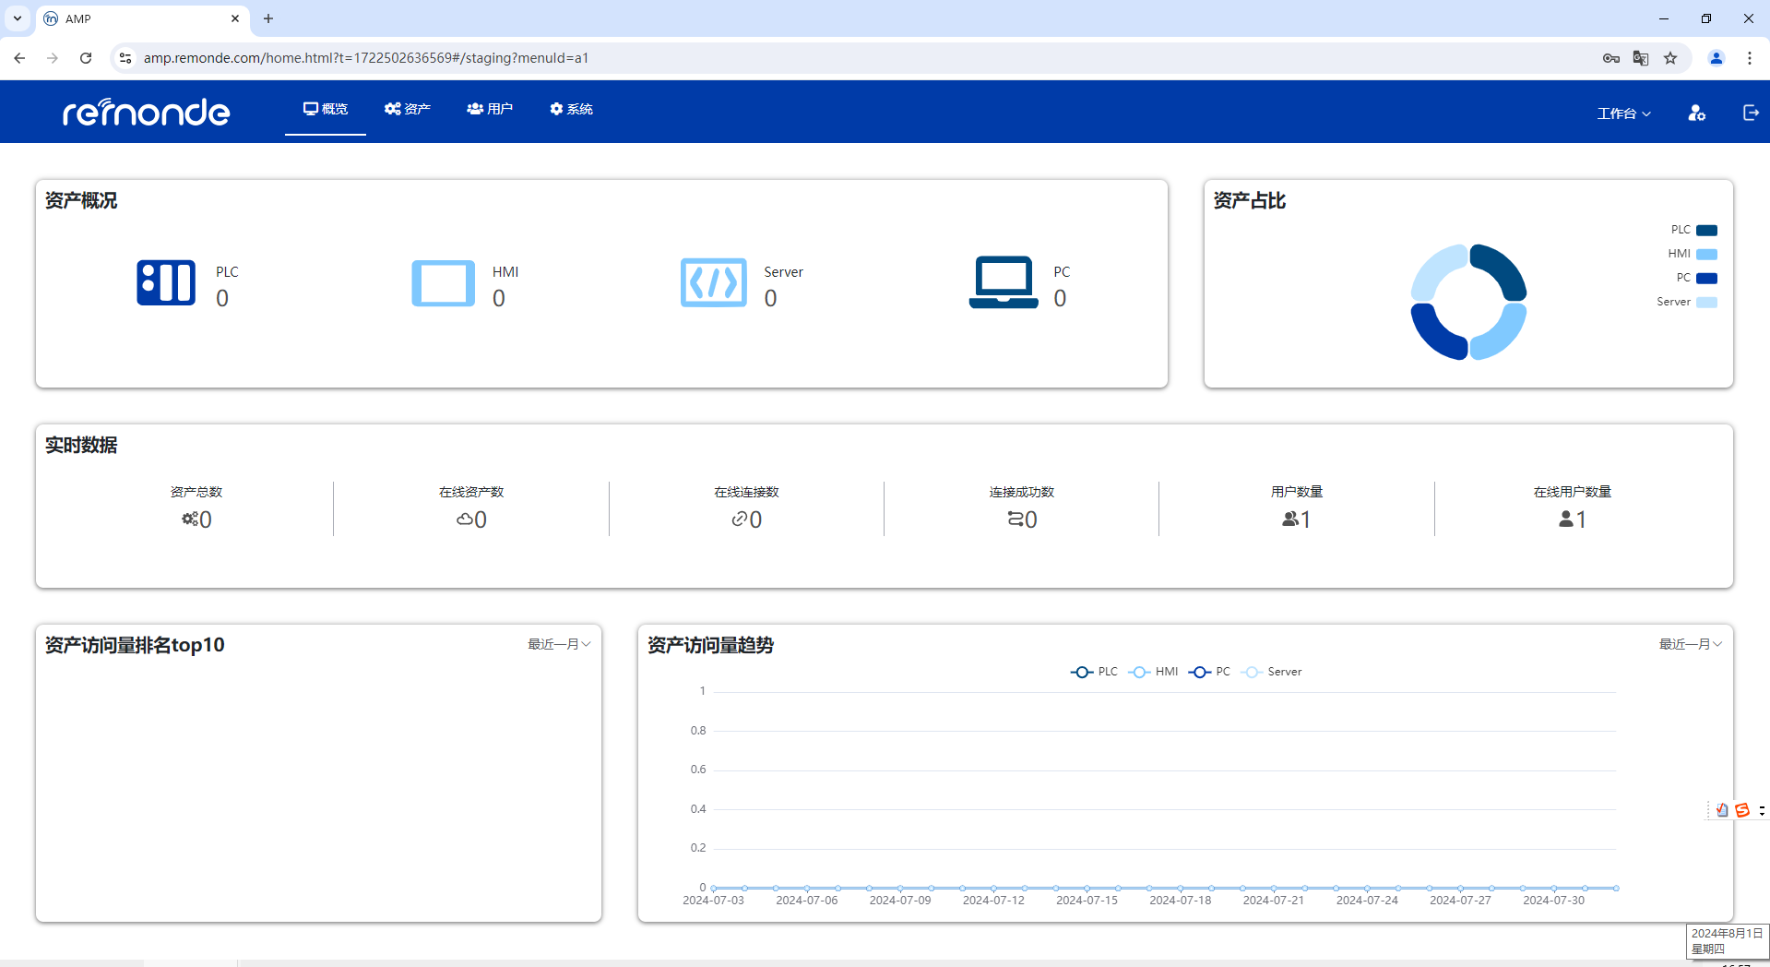Click the 在线用户数量 user icon
This screenshot has height=967, width=1770.
[x=1566, y=519]
